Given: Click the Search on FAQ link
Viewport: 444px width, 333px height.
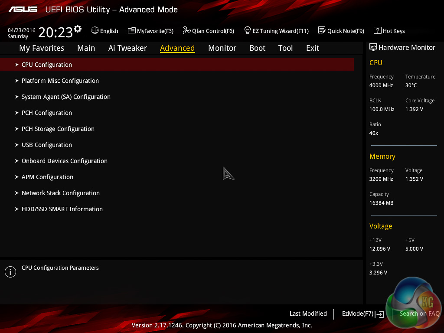Looking at the screenshot, I should click(x=419, y=313).
